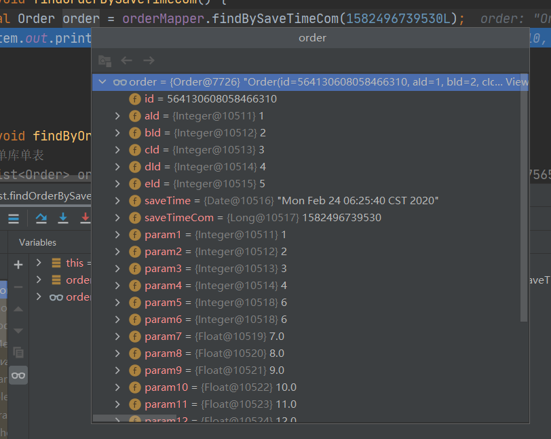551x439 pixels.
Task: Click the order variable in code line
Action: pos(81,18)
